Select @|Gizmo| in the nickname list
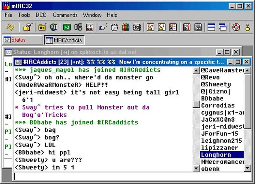255x184 pixels. coord(222,92)
